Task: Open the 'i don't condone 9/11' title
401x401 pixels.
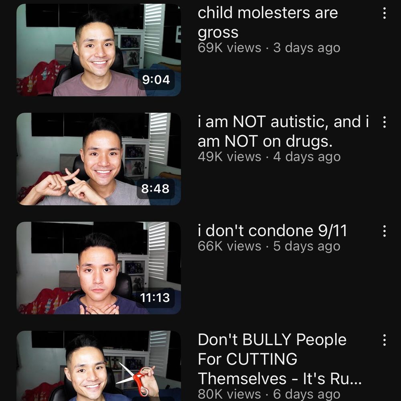Action: tap(272, 231)
